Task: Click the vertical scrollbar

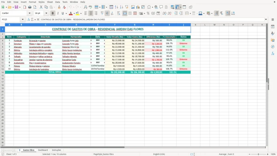Action: point(267,53)
